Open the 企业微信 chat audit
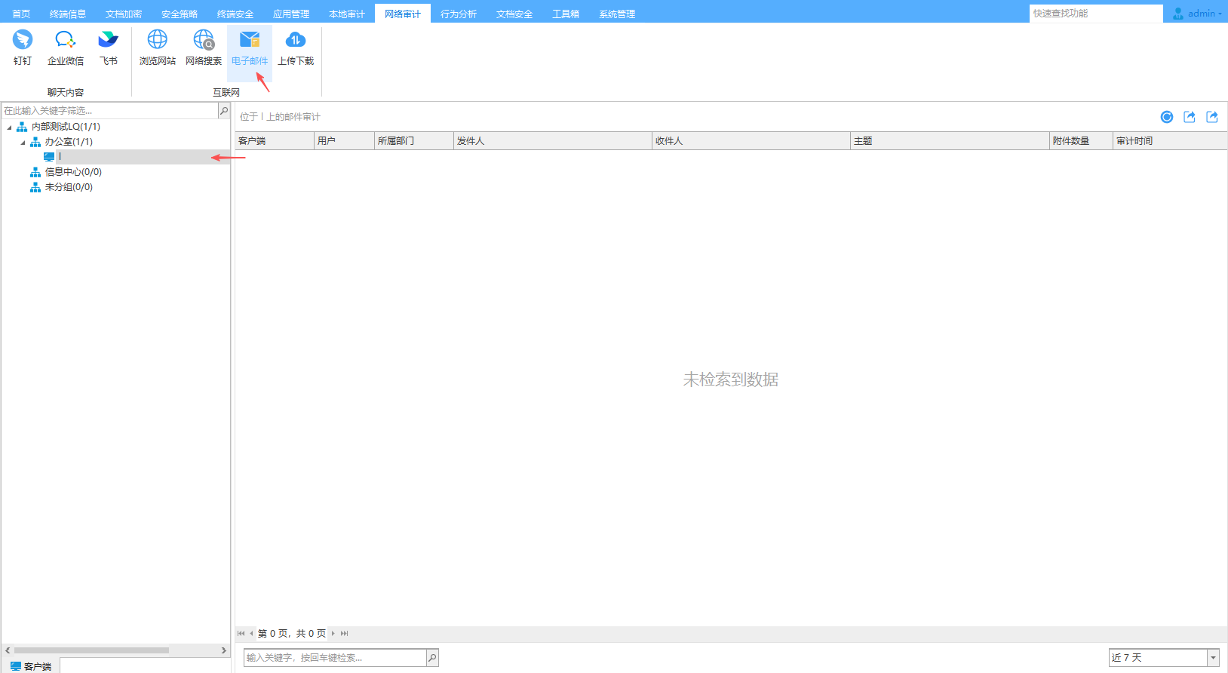Screen dimensions: 1228x673 pos(66,47)
